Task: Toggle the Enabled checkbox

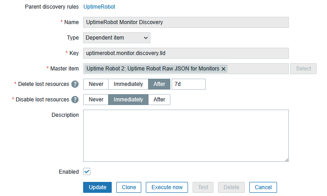Action: coord(87,172)
